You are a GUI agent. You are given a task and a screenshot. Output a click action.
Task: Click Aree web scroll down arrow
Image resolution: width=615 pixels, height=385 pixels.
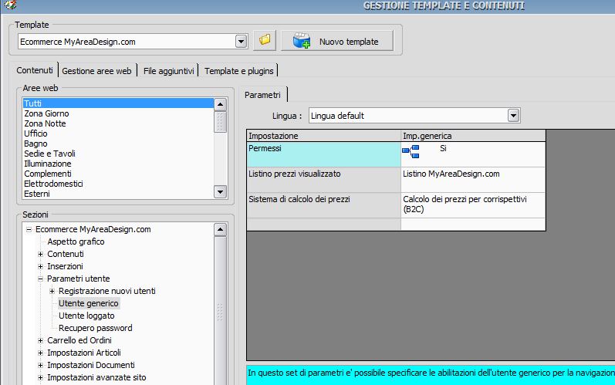[220, 191]
